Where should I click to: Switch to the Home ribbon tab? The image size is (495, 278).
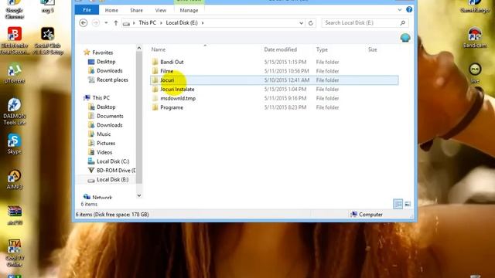[x=111, y=10]
